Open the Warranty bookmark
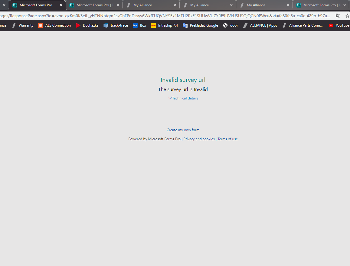 coord(23,25)
